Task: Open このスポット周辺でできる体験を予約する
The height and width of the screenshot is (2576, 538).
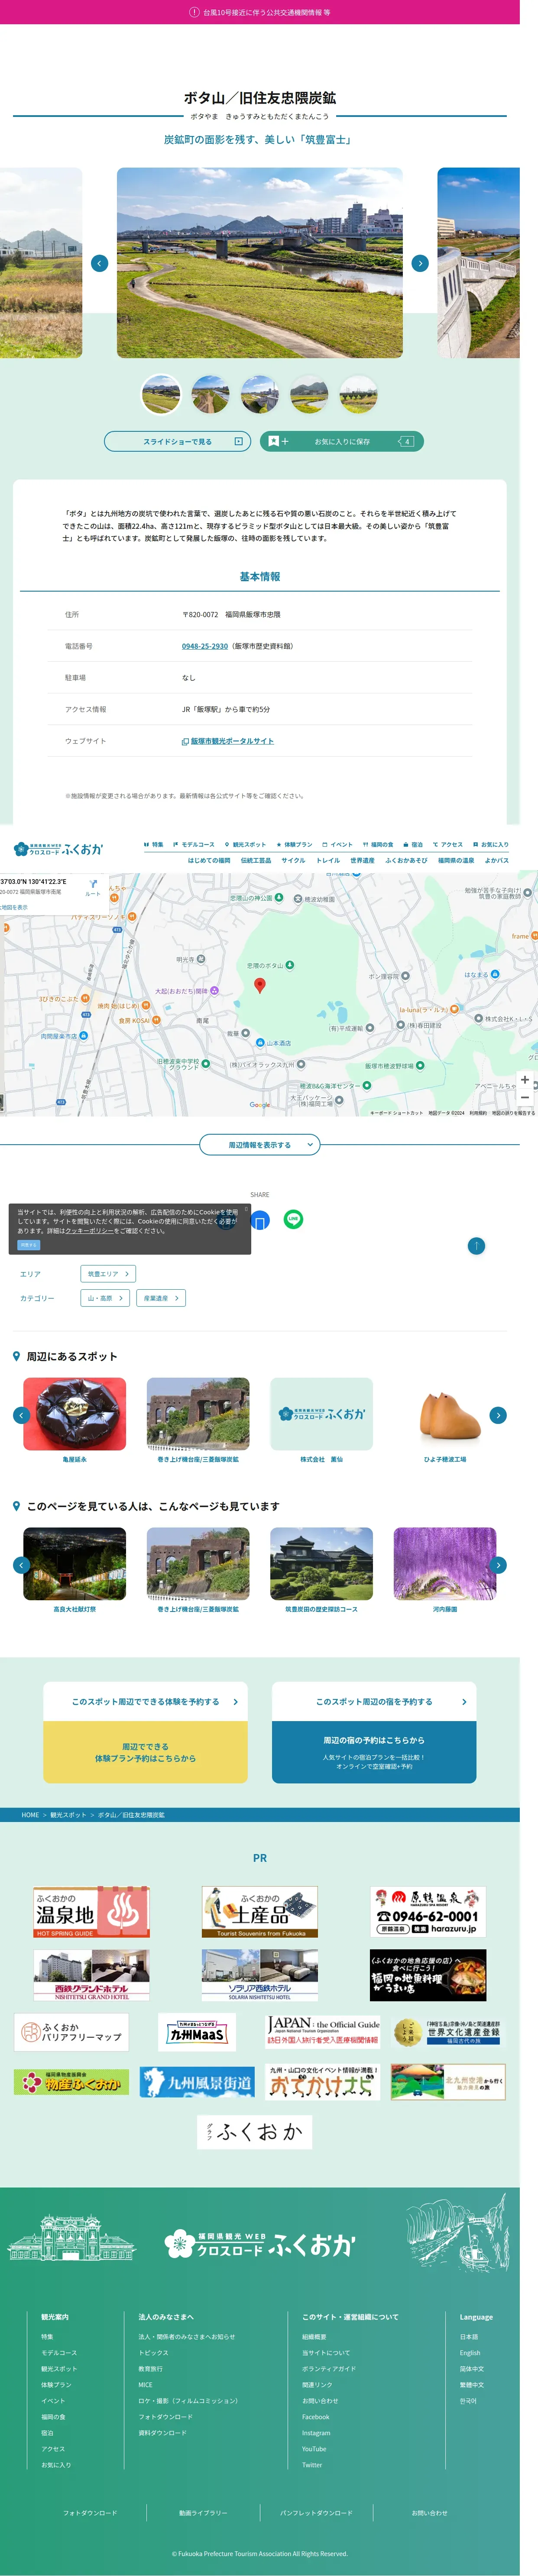Action: (x=145, y=1702)
